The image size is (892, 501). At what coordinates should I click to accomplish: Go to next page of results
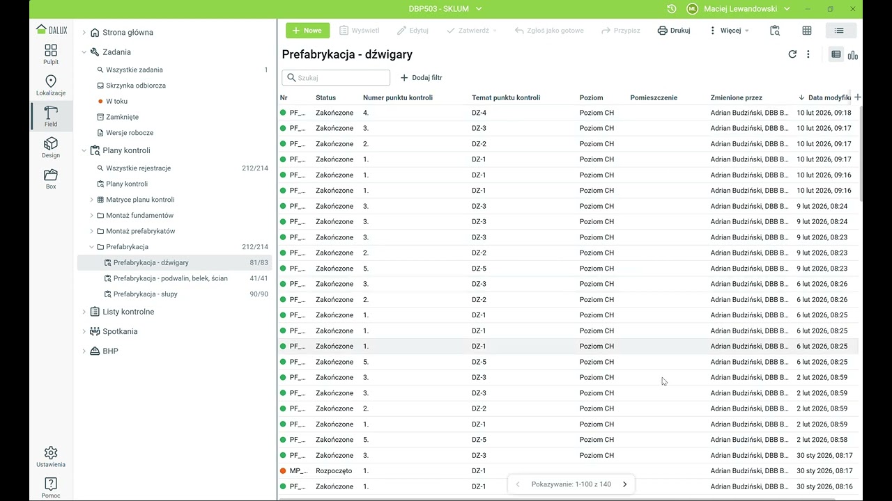point(624,484)
